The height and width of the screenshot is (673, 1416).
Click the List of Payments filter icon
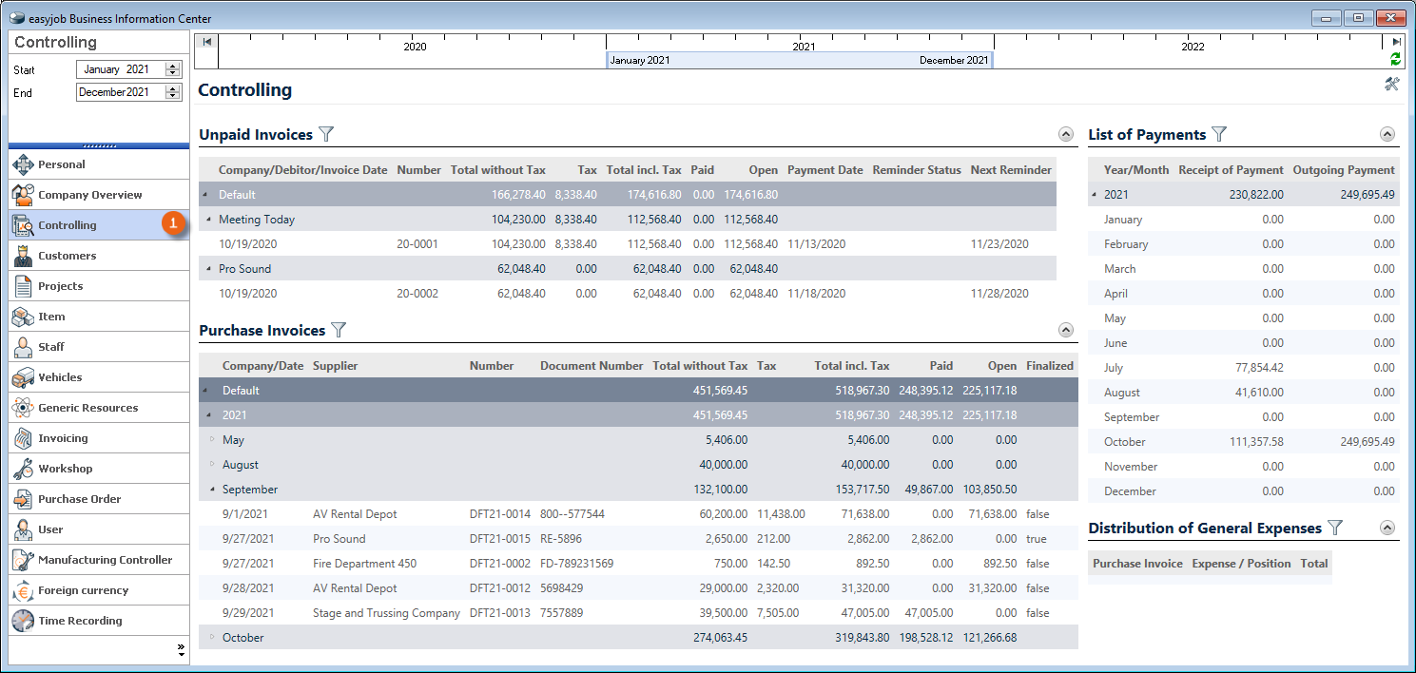click(x=1219, y=135)
